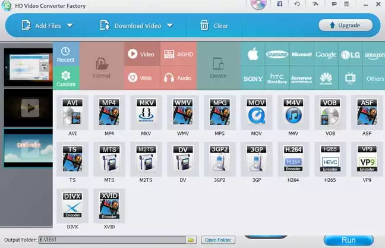Pick the MOV QuickTime format icon

point(256,112)
